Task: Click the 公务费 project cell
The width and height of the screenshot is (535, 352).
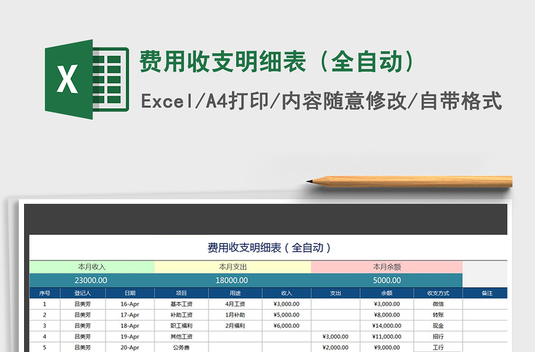Action: coord(181,347)
